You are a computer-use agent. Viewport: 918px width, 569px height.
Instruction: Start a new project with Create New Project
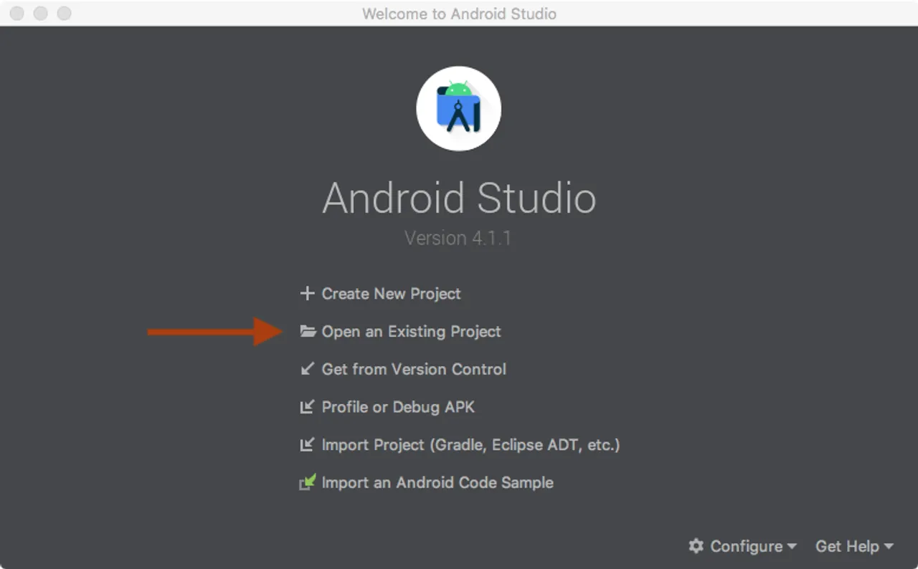[x=391, y=293]
